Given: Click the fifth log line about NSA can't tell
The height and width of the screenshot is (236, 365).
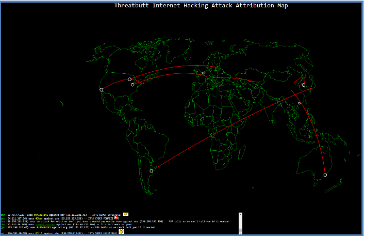Looking at the screenshot, I should click(x=78, y=227).
